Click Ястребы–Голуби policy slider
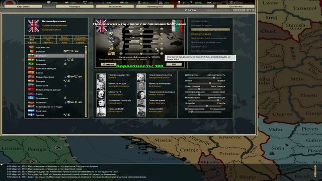 point(205,106)
